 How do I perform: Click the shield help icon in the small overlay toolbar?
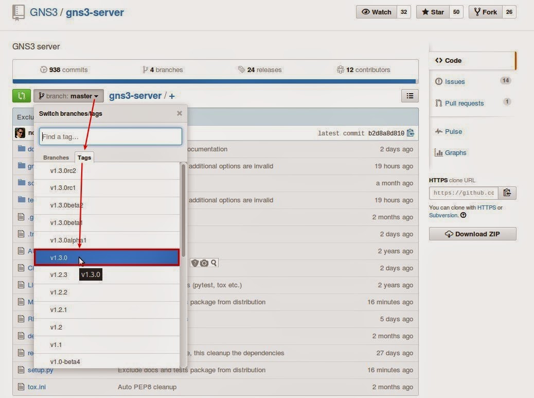point(194,263)
